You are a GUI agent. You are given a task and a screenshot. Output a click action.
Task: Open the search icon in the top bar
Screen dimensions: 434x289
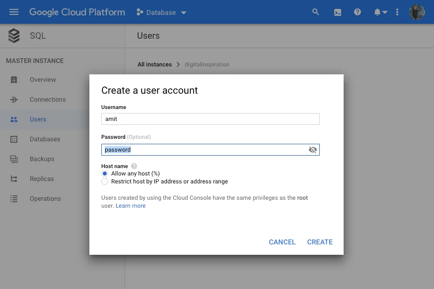pos(316,12)
